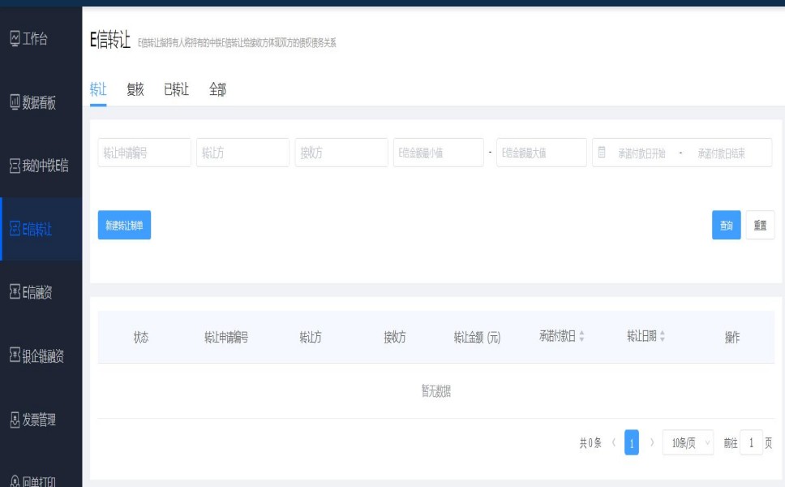Switch to the 复核 tab
The image size is (785, 487).
[135, 90]
